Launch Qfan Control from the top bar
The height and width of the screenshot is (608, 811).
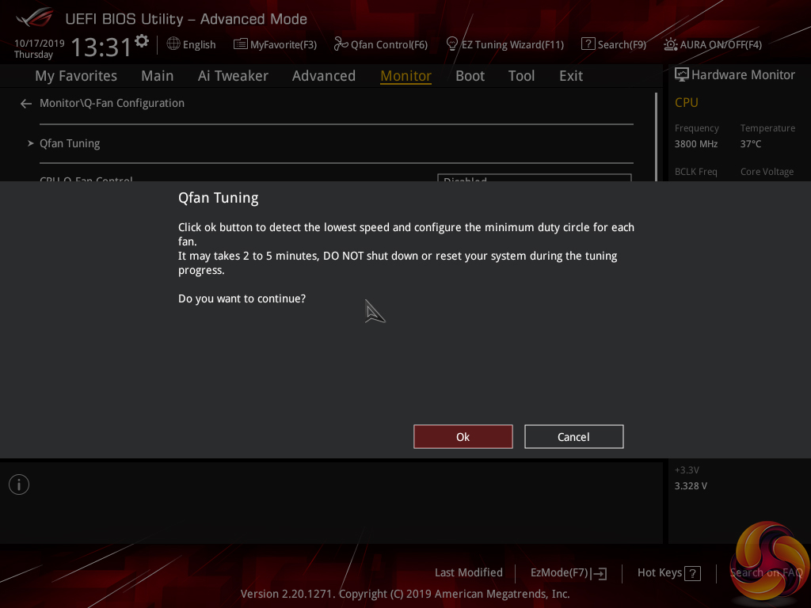(x=381, y=44)
